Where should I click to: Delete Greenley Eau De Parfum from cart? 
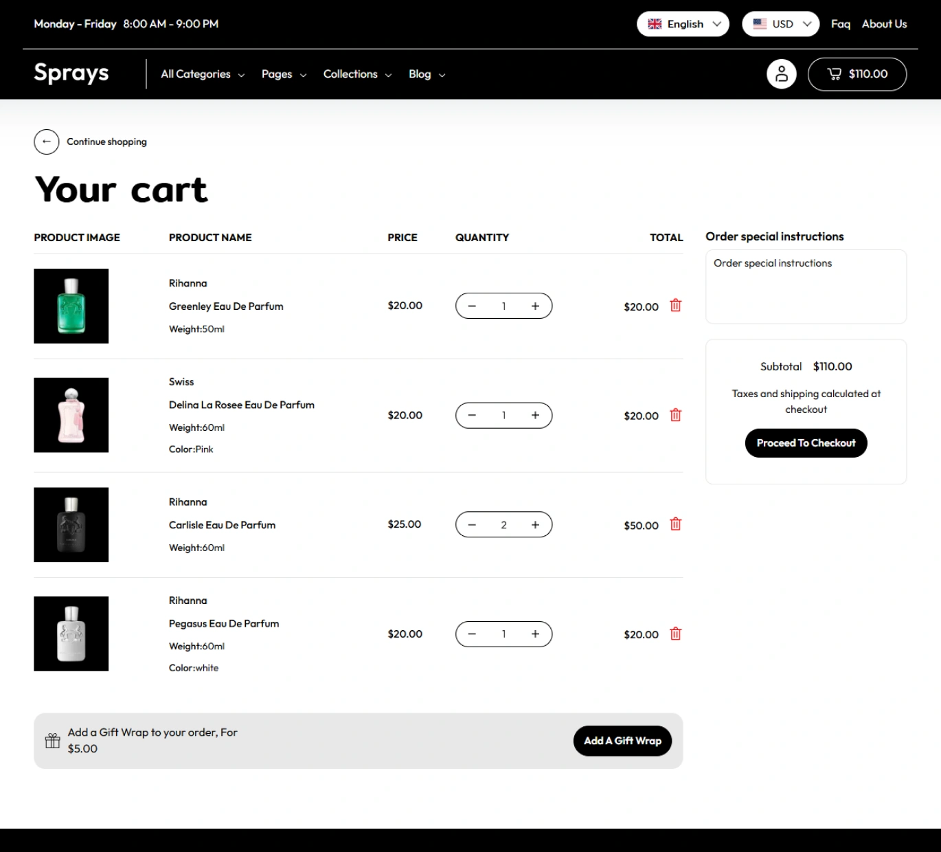tap(676, 306)
